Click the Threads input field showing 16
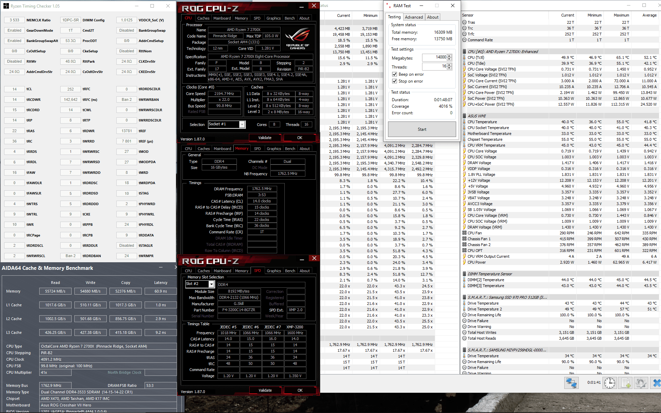This screenshot has height=413, width=661. coord(434,66)
